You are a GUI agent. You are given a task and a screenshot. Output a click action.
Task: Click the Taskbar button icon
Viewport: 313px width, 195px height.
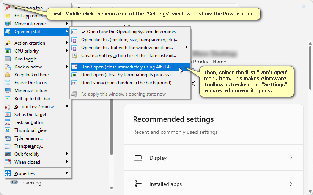pyautogui.click(x=8, y=123)
